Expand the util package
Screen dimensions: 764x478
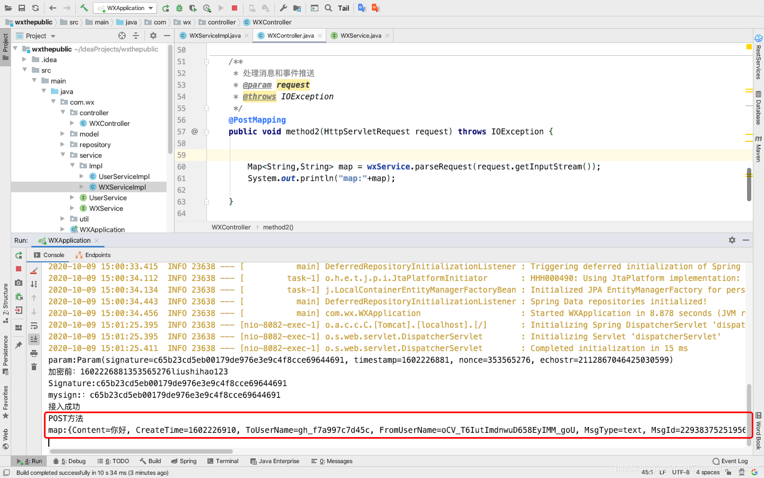tap(63, 219)
